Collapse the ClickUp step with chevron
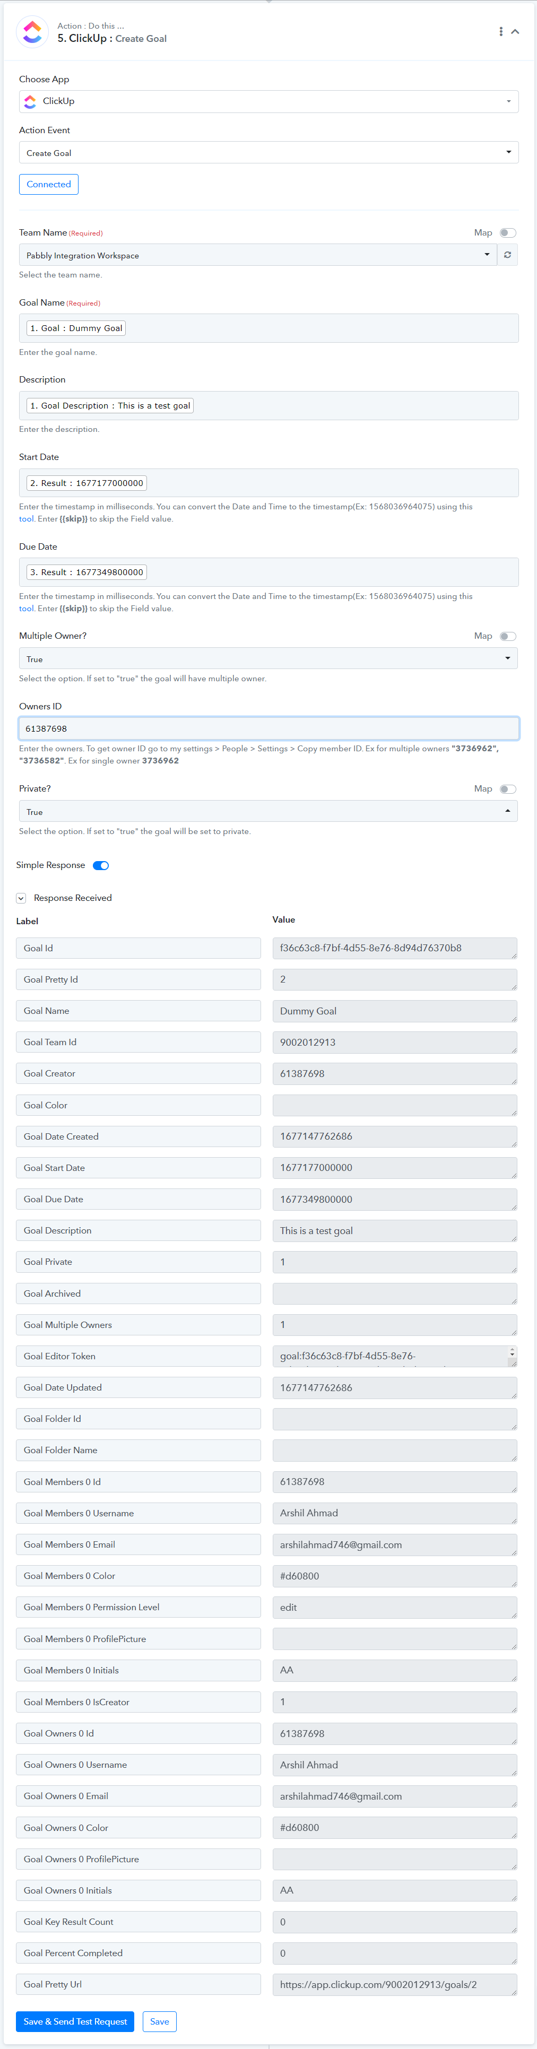Screen dimensions: 537x2049 click(x=515, y=32)
